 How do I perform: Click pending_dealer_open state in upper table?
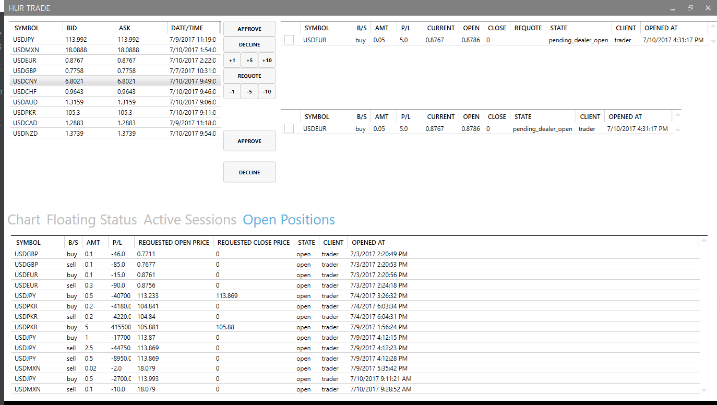tap(578, 40)
